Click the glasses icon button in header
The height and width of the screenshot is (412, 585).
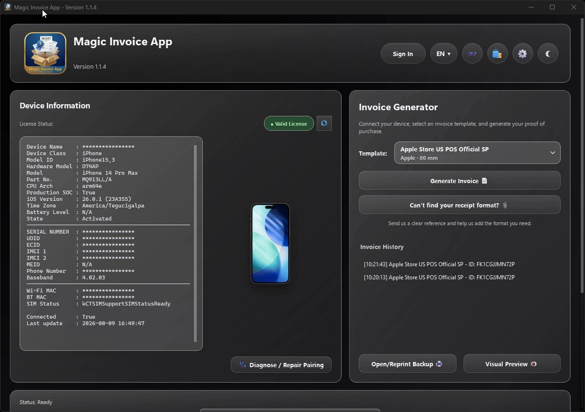tap(472, 54)
